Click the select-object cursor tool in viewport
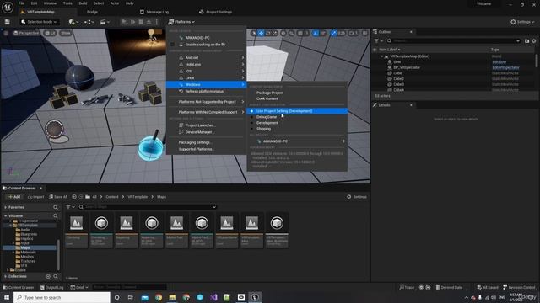Image resolution: width=540 pixels, height=303 pixels. pyautogui.click(x=254, y=33)
